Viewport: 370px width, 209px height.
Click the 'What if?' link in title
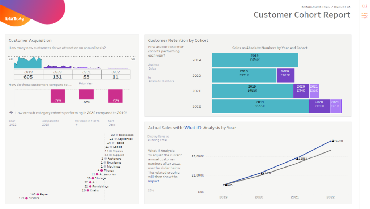(x=193, y=128)
